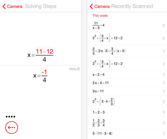Tap the red previous-step arrow button
The image size is (167, 139).
pos(11,128)
